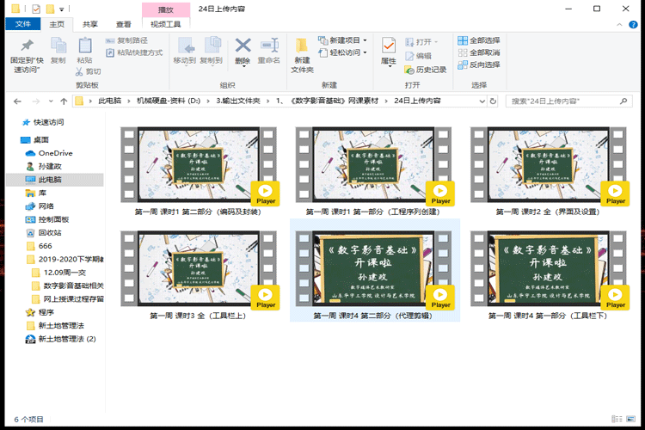This screenshot has height=430, width=645.
Task: Select 回收站 recycle bin in the sidebar
Action: 50,232
